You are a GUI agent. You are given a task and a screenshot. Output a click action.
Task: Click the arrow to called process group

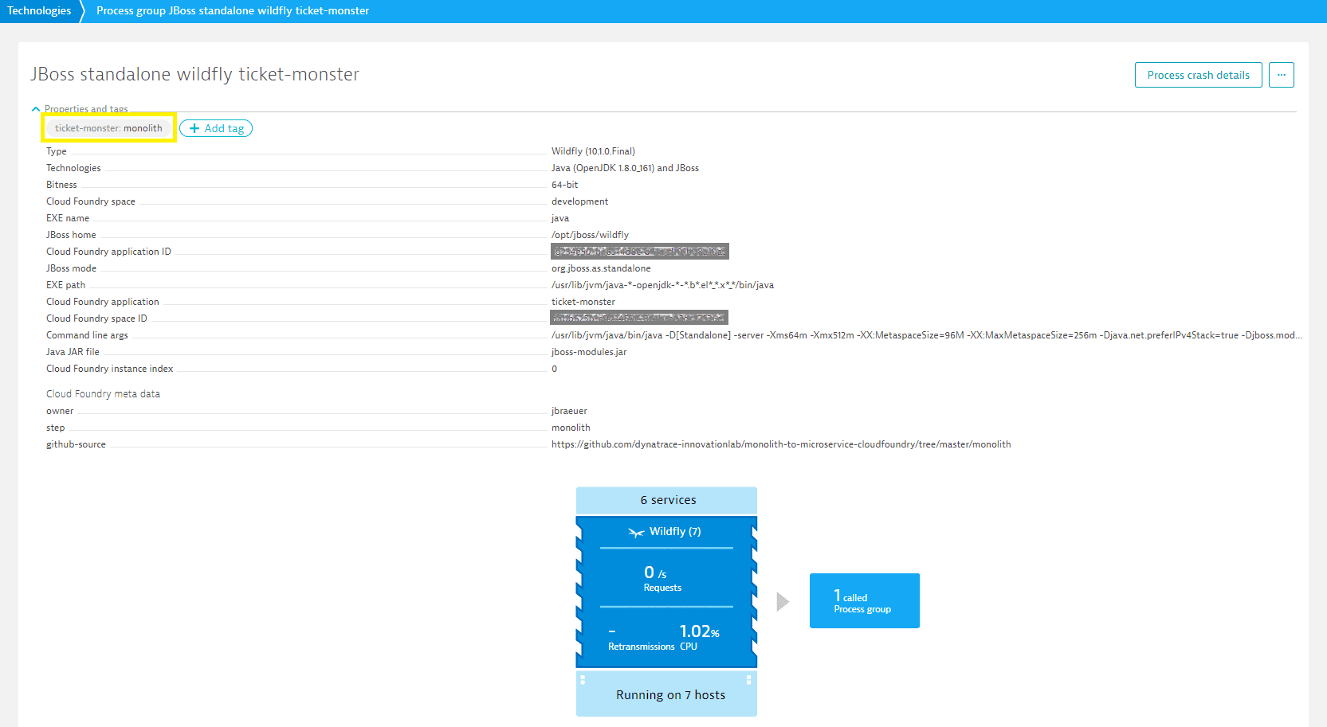pos(783,601)
